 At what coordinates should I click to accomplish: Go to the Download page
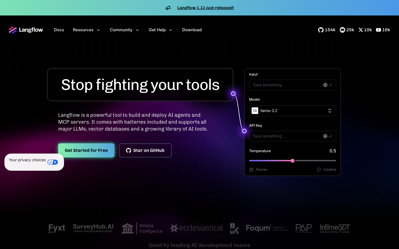[x=192, y=30]
